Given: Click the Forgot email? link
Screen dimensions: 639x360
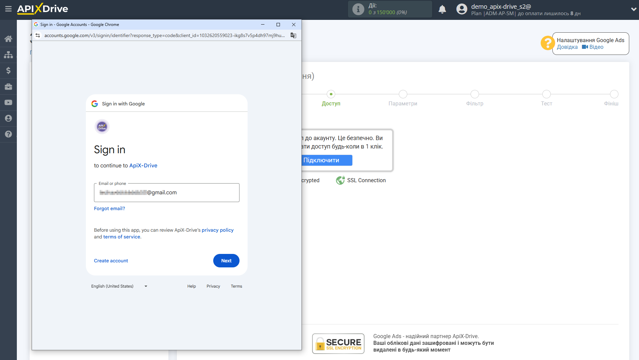Looking at the screenshot, I should (109, 208).
